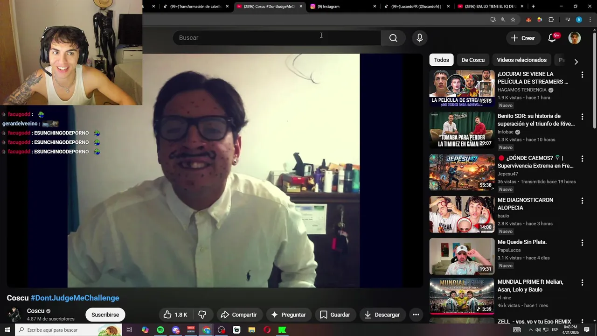Screen dimensions: 597x336
Task: Open options menu for ME DIAGNOSTICARON ALOPECIA
Action: [x=582, y=201]
